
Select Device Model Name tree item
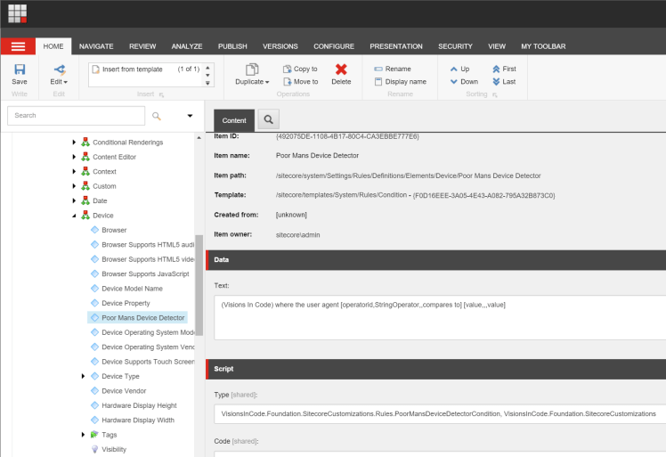pos(132,289)
